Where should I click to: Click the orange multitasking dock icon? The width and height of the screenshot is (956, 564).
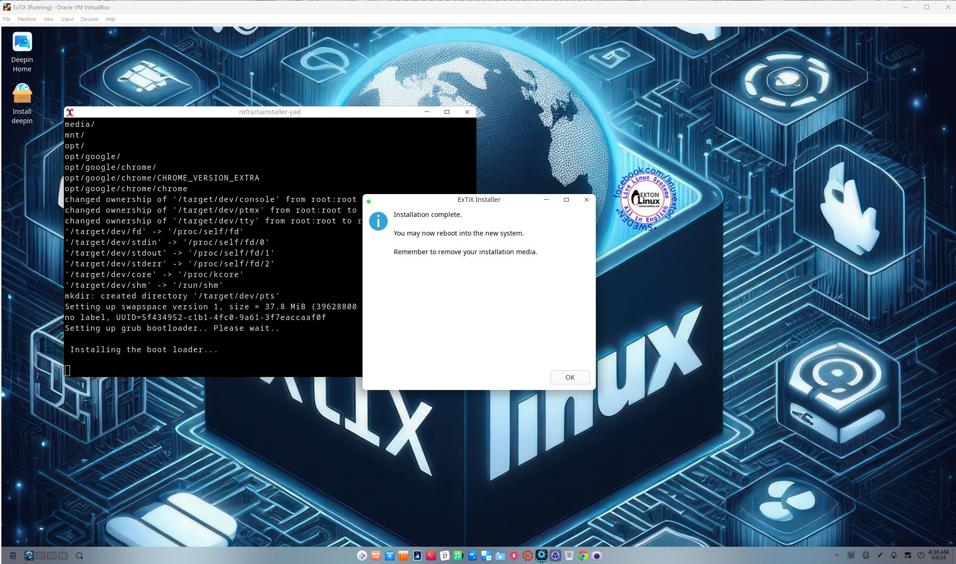(376, 556)
